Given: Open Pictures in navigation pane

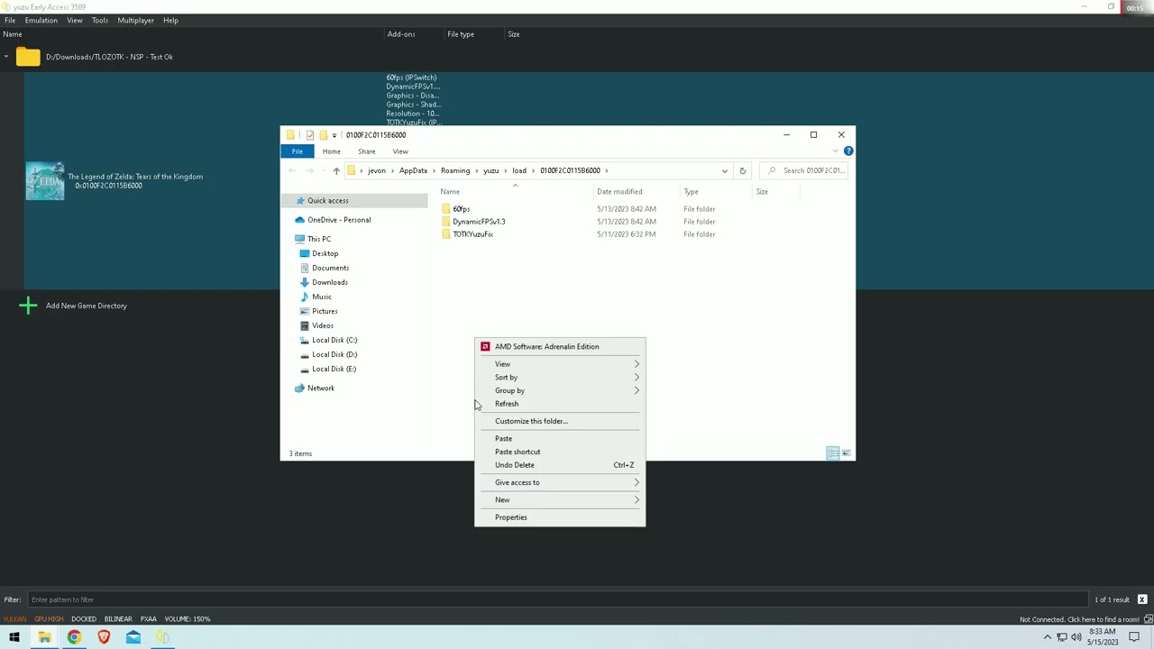Looking at the screenshot, I should (325, 311).
